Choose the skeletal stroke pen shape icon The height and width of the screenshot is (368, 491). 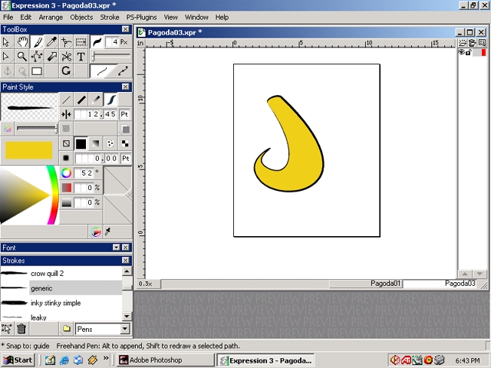(97, 41)
